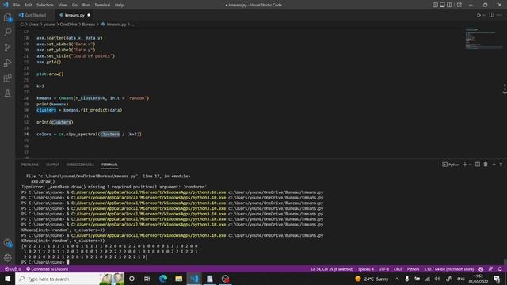Toggle the bottom panel layout
The width and height of the screenshot is (507, 285).
[442, 5]
